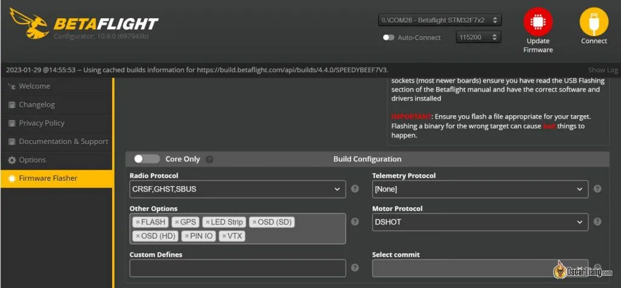Open help for Custom Defines
This screenshot has width=621, height=288.
click(355, 268)
